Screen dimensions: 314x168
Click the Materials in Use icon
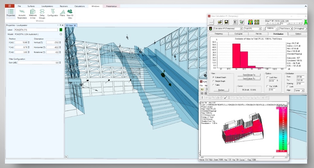(33, 14)
